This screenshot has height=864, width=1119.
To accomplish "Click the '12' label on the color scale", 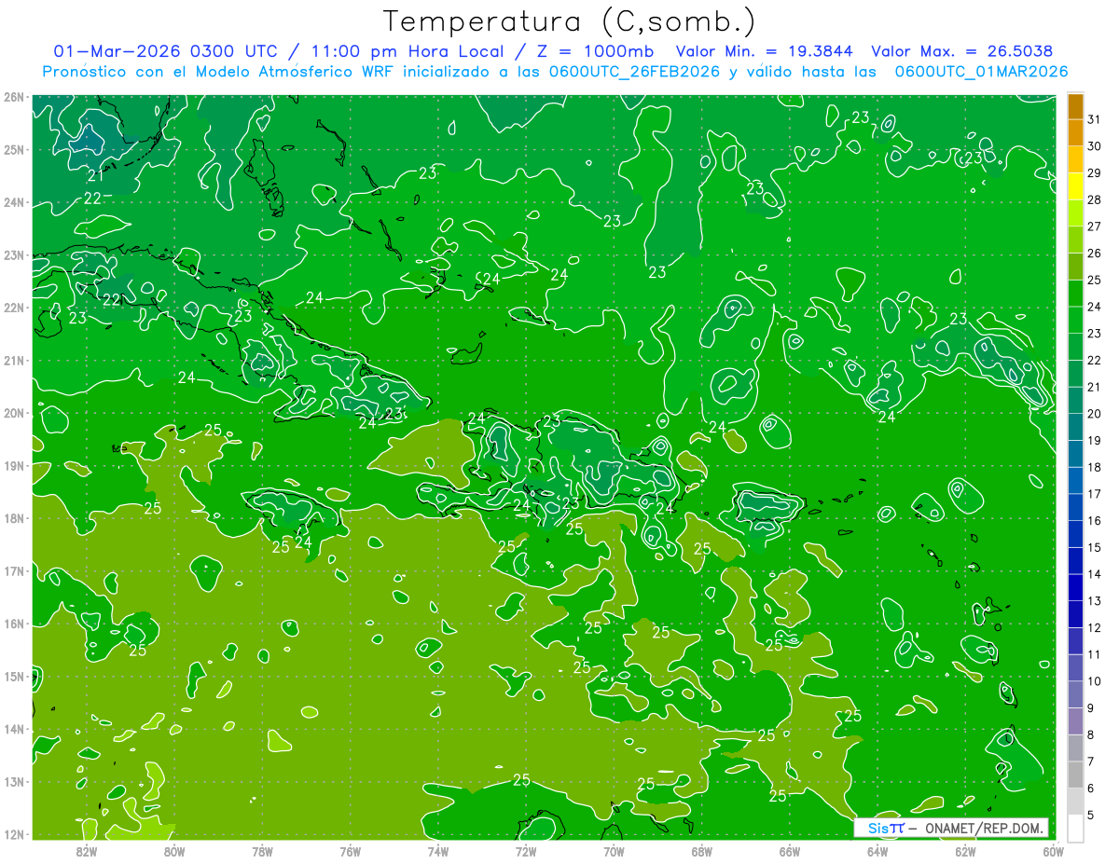I will pos(1094,627).
